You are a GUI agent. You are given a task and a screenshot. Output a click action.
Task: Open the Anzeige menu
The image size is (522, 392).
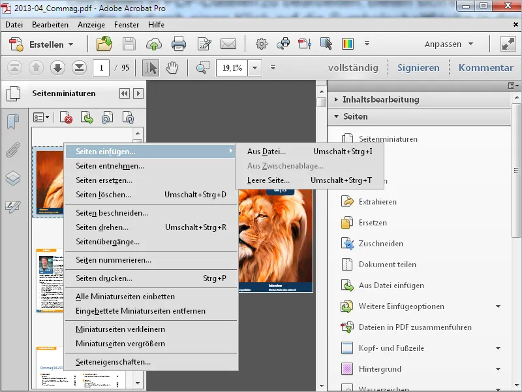click(x=91, y=25)
